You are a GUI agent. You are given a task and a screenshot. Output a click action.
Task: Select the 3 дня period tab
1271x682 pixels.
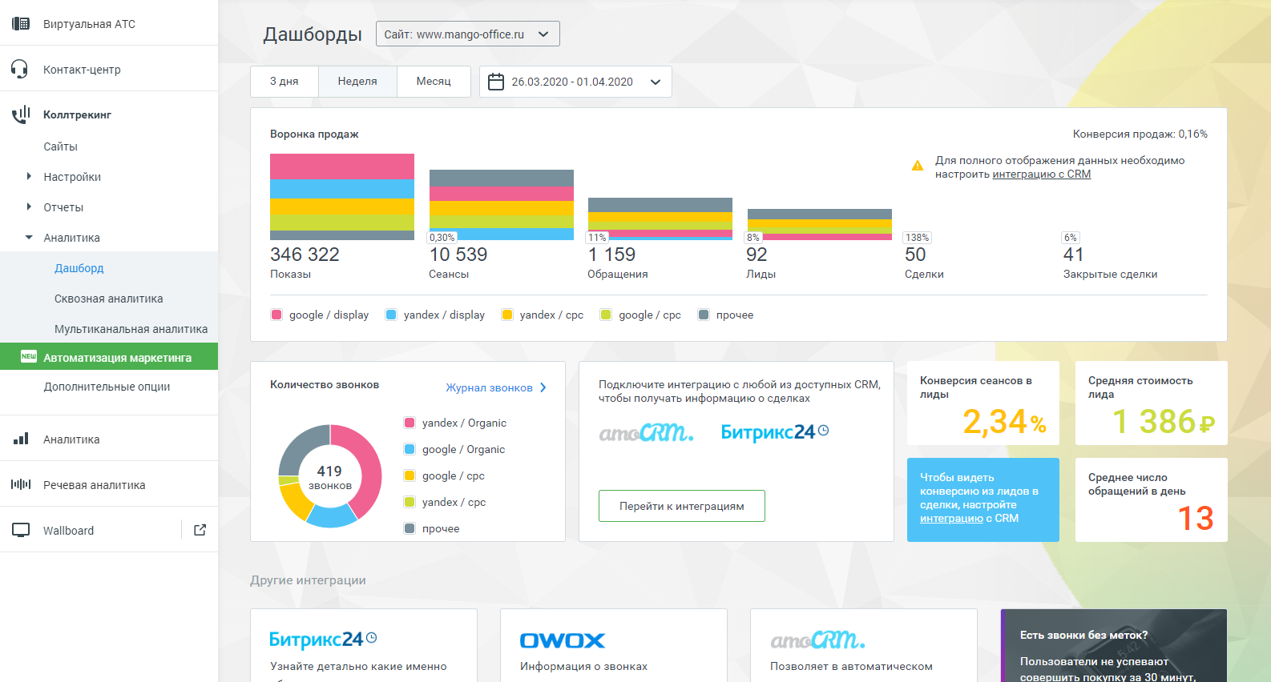click(284, 82)
